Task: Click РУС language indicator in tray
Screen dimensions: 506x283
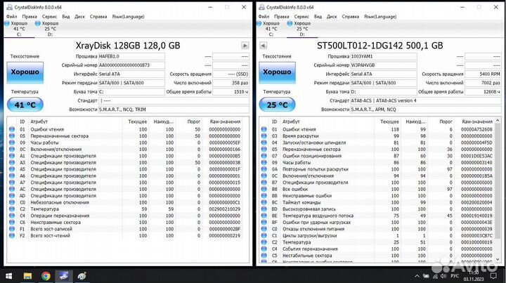Action: (455, 276)
